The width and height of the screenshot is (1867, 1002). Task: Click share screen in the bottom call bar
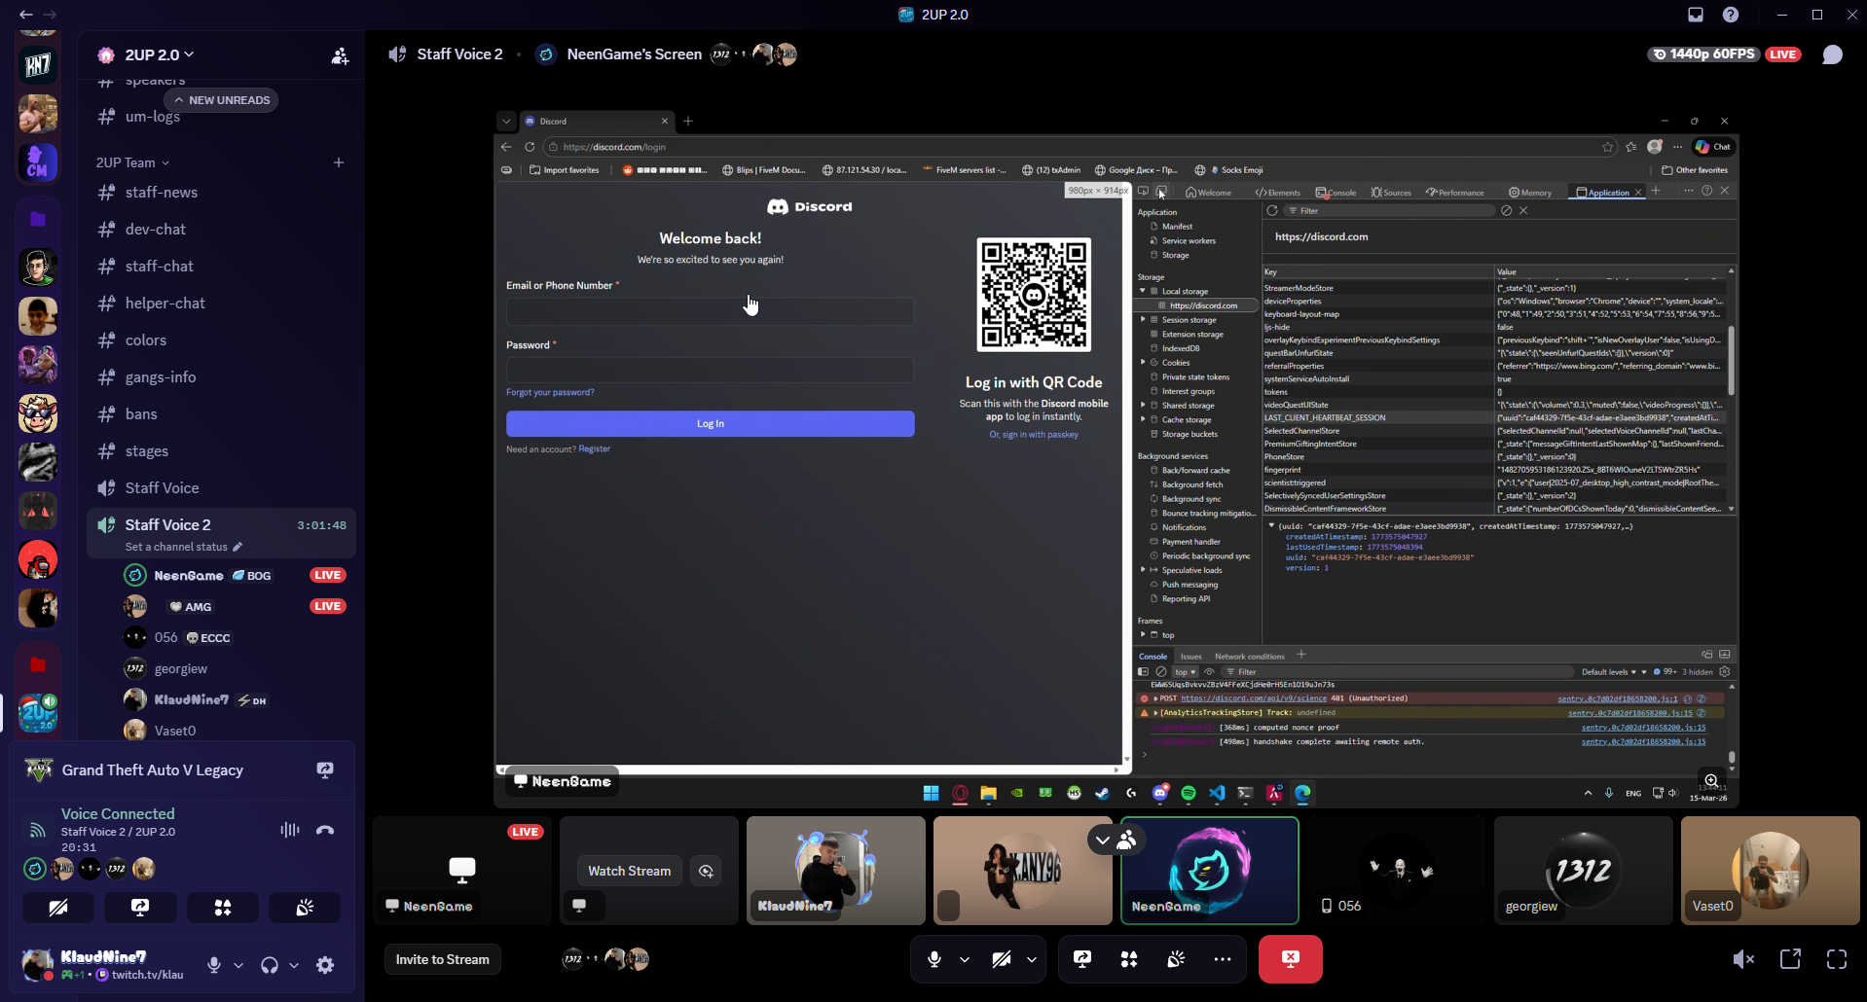click(1082, 959)
